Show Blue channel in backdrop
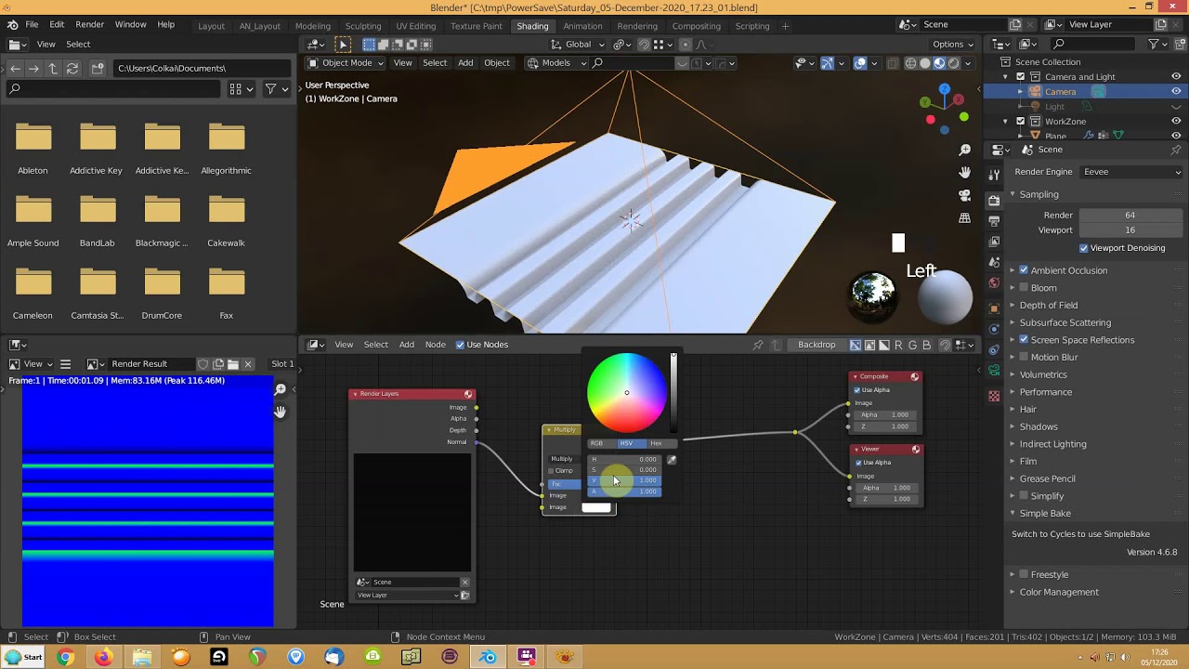This screenshot has width=1189, height=669. click(927, 345)
